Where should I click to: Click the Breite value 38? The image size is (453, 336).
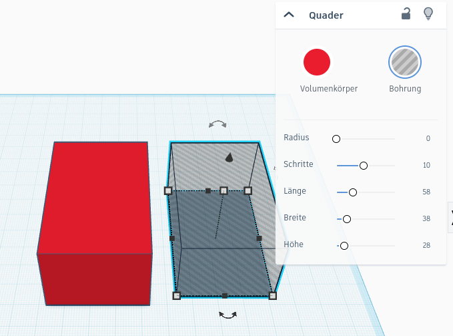point(426,218)
